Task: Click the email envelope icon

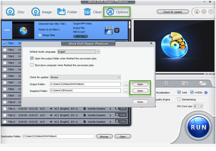Action: [204, 12]
